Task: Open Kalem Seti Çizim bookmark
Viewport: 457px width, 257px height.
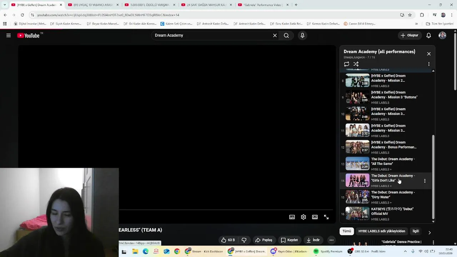Action: 176,24
